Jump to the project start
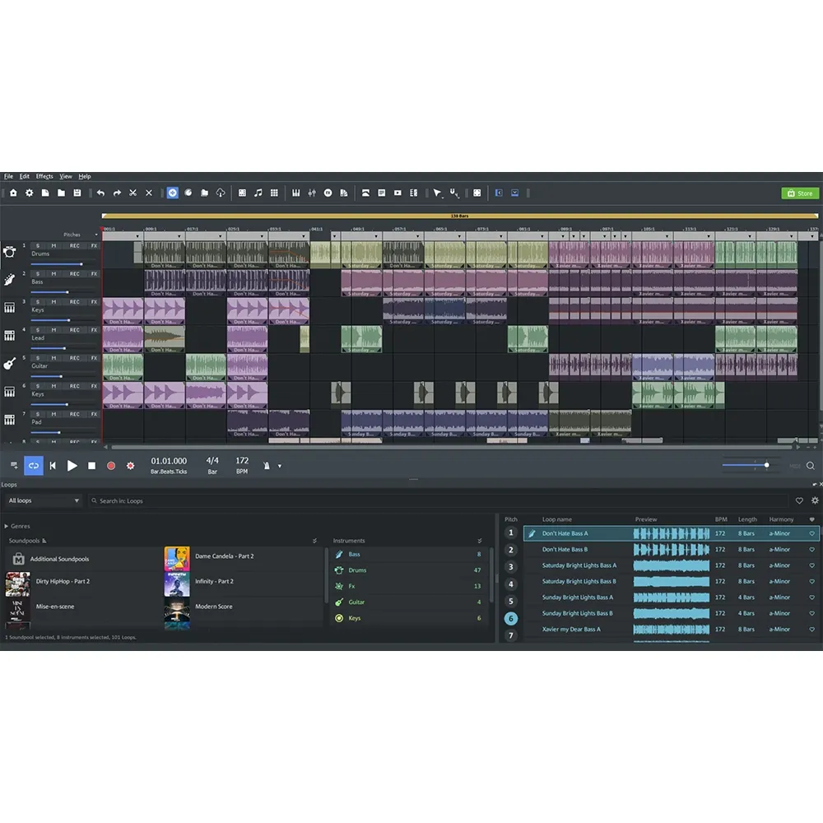This screenshot has height=823, width=823. pos(53,466)
